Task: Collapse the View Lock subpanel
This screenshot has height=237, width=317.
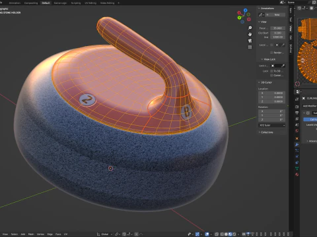Action: click(x=262, y=59)
